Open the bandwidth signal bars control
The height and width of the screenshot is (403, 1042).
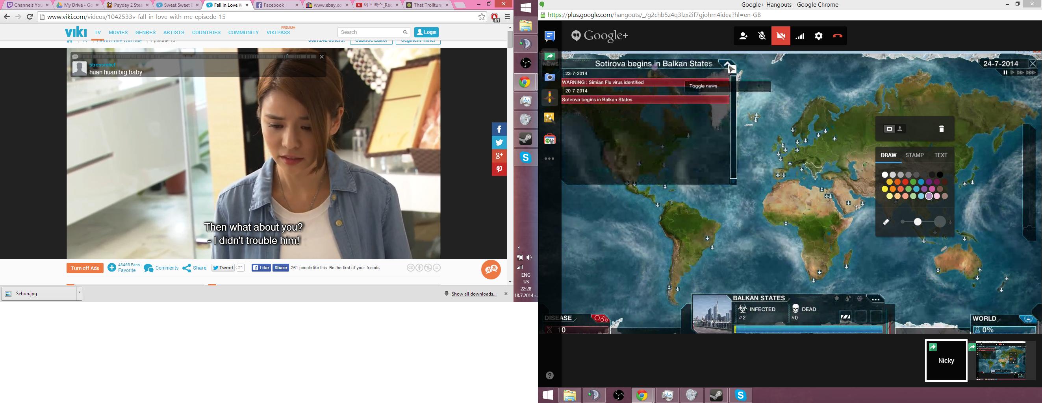tap(800, 36)
